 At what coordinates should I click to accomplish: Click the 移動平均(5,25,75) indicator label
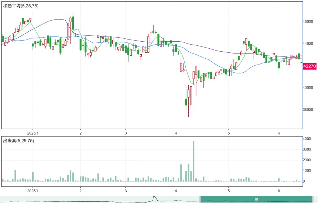pyautogui.click(x=21, y=6)
